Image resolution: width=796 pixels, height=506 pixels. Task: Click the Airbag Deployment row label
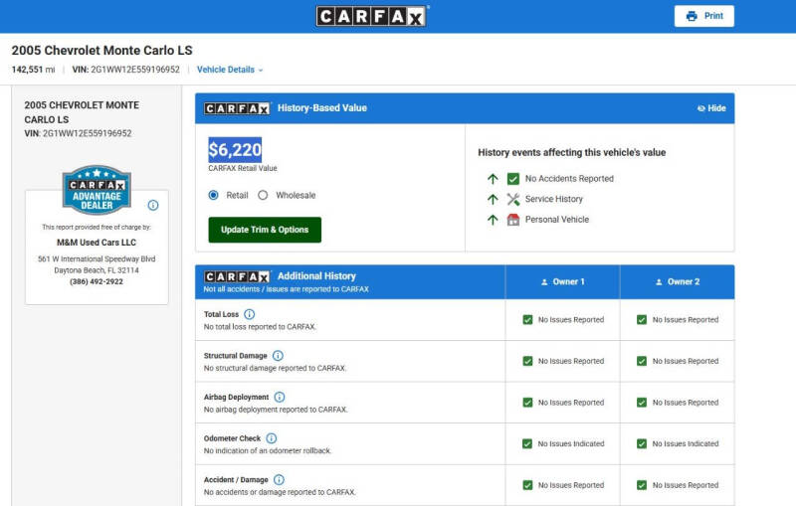pos(236,397)
